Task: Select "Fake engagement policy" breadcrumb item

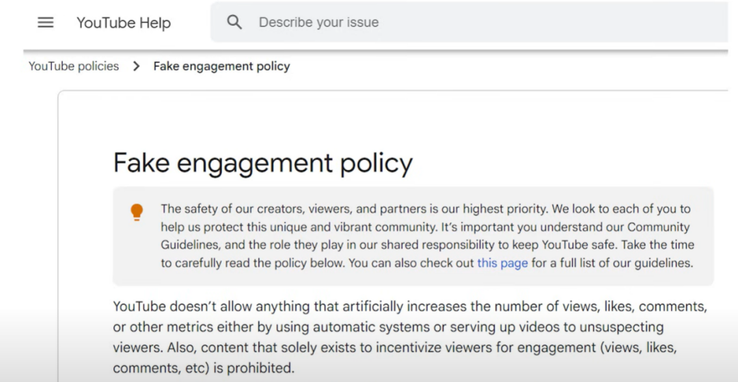Action: [x=221, y=66]
